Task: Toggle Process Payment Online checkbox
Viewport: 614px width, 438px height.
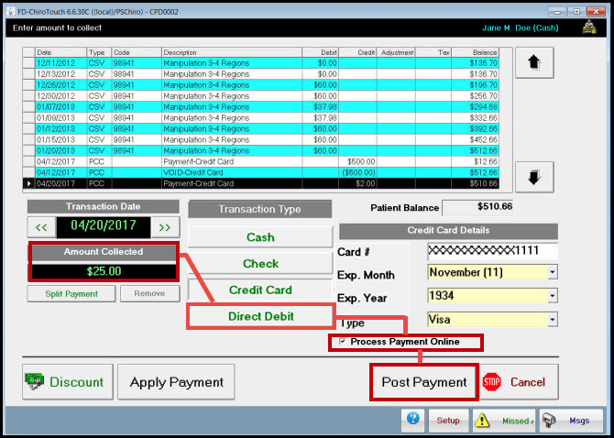Action: point(343,342)
